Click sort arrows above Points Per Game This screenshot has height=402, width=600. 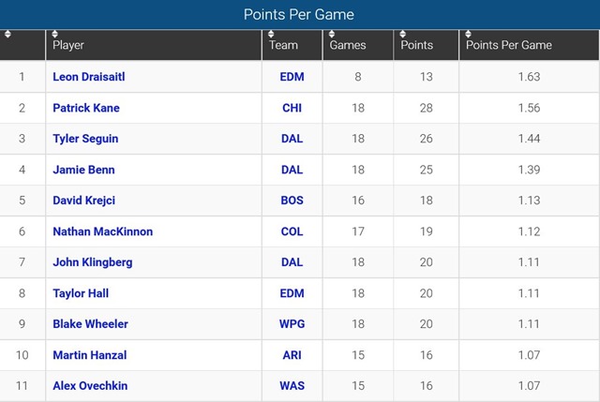click(x=468, y=35)
